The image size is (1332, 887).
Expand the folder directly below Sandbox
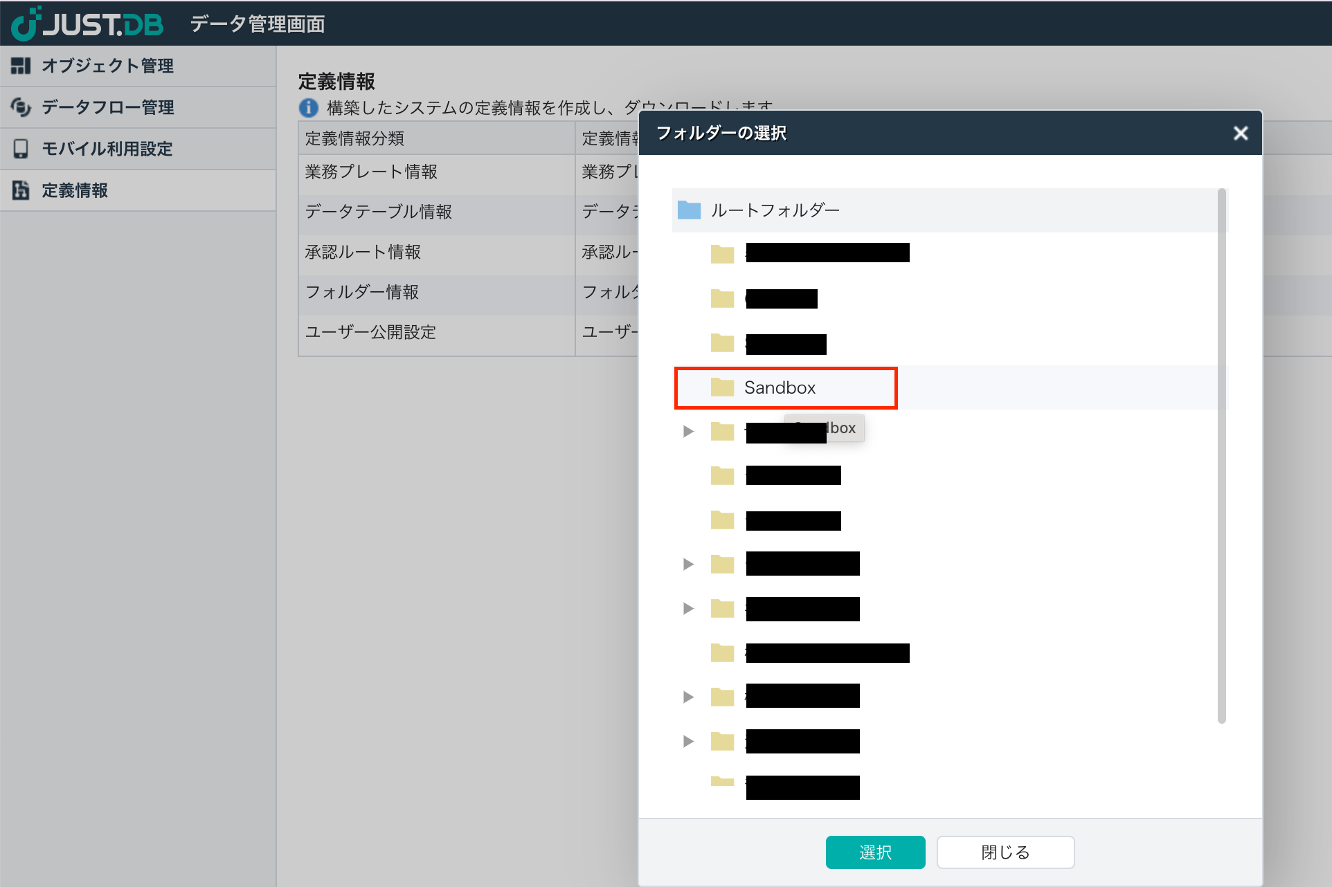coord(688,431)
